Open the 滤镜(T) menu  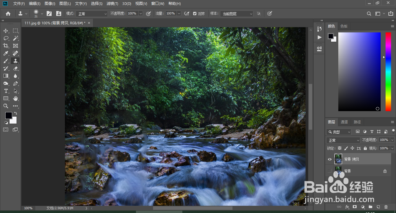tap(112, 4)
